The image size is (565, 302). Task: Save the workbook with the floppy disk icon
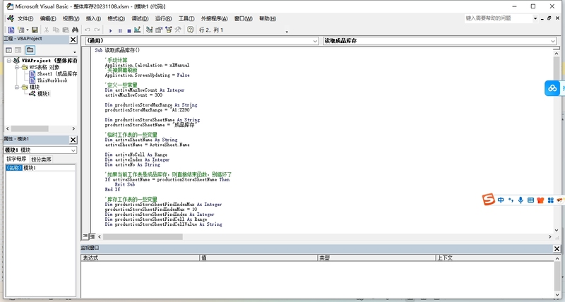tap(35, 30)
